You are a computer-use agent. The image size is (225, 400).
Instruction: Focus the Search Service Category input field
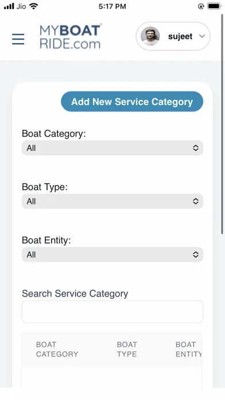tap(113, 311)
